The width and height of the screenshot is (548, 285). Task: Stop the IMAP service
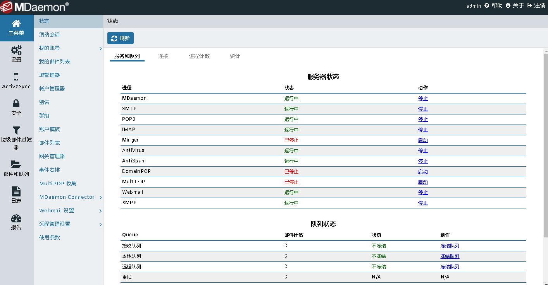coord(423,130)
